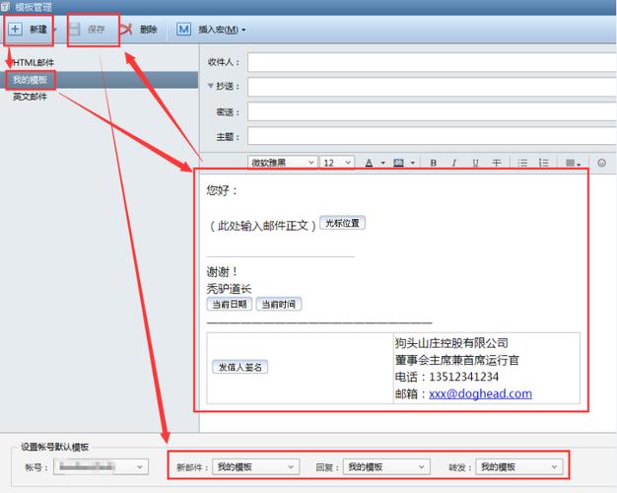This screenshot has width=617, height=493.
Task: Insert a numbered list
Action: [x=543, y=163]
